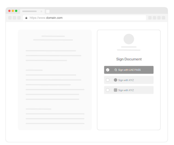
Task: Switch to the active browser tab
Action: (x=29, y=11)
